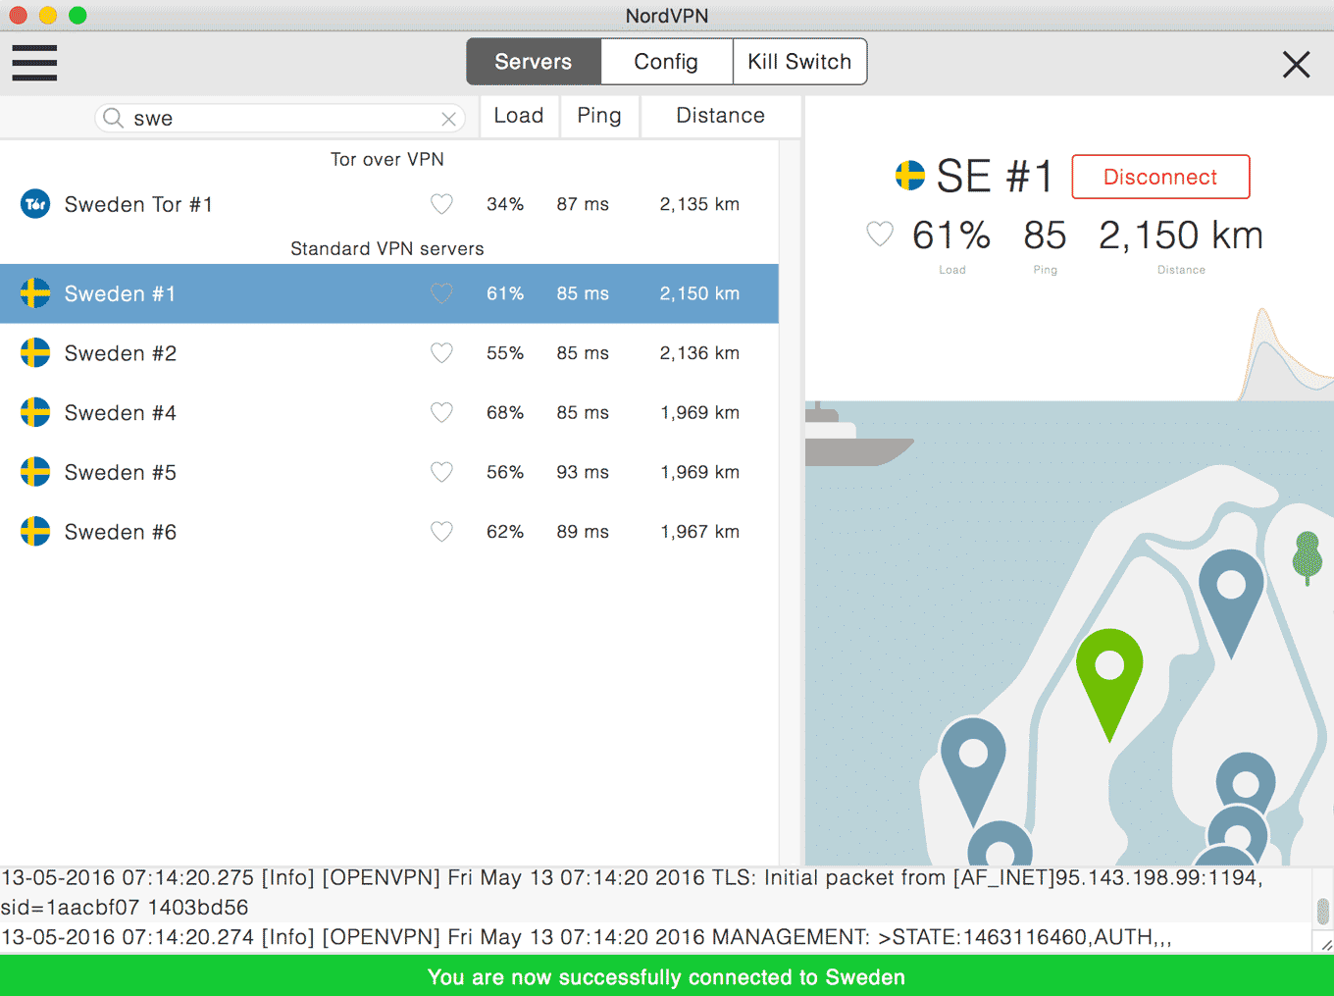Viewport: 1334px width, 996px height.
Task: Click the SE #1 server title
Action: 995,177
